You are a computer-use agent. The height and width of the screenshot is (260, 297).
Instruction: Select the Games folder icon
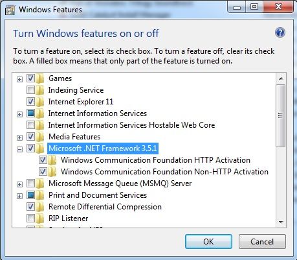click(x=39, y=78)
